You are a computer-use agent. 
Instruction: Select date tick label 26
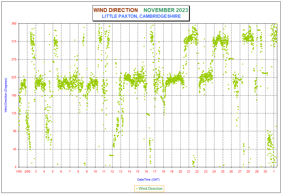pyautogui.click(x=231, y=171)
